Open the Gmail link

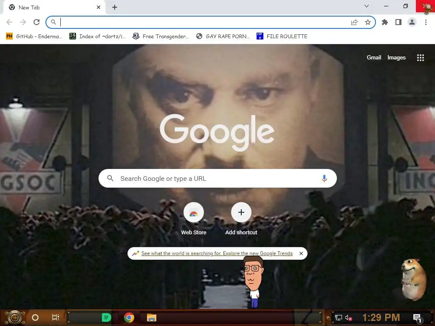(x=374, y=57)
